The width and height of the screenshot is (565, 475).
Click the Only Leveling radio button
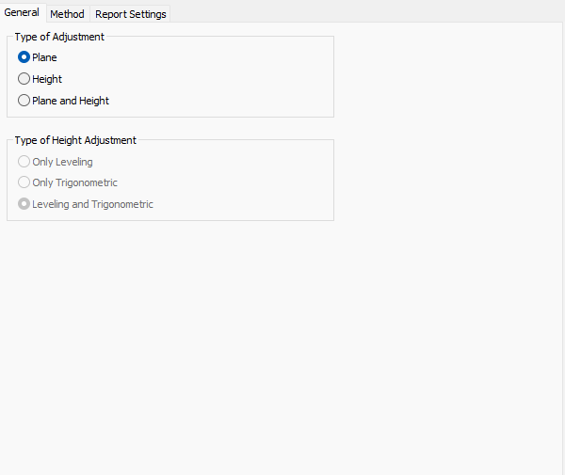[24, 162]
